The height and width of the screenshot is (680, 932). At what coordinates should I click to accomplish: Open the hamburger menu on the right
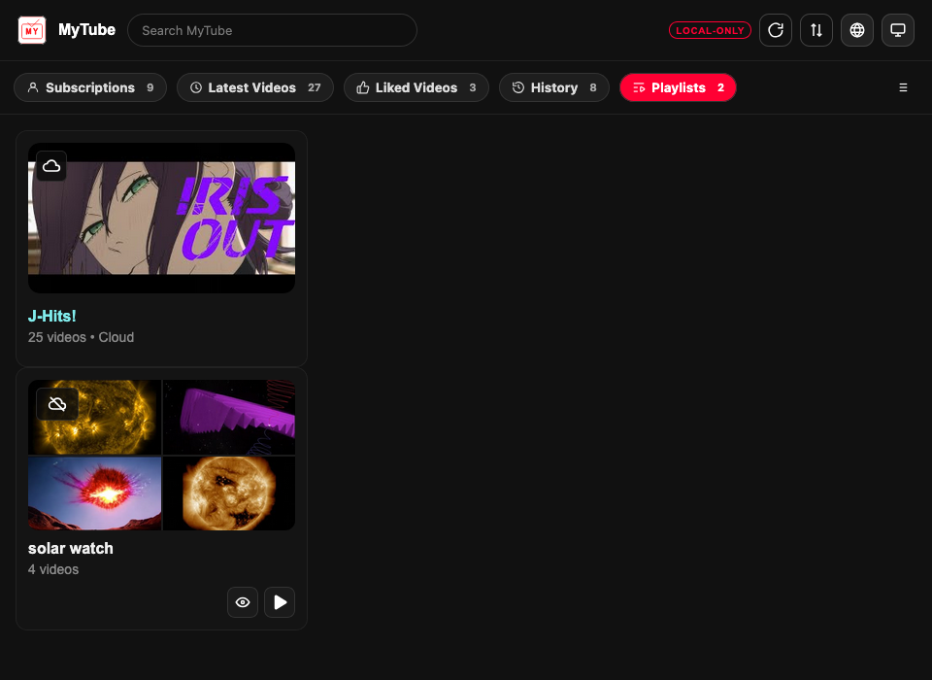click(x=903, y=87)
